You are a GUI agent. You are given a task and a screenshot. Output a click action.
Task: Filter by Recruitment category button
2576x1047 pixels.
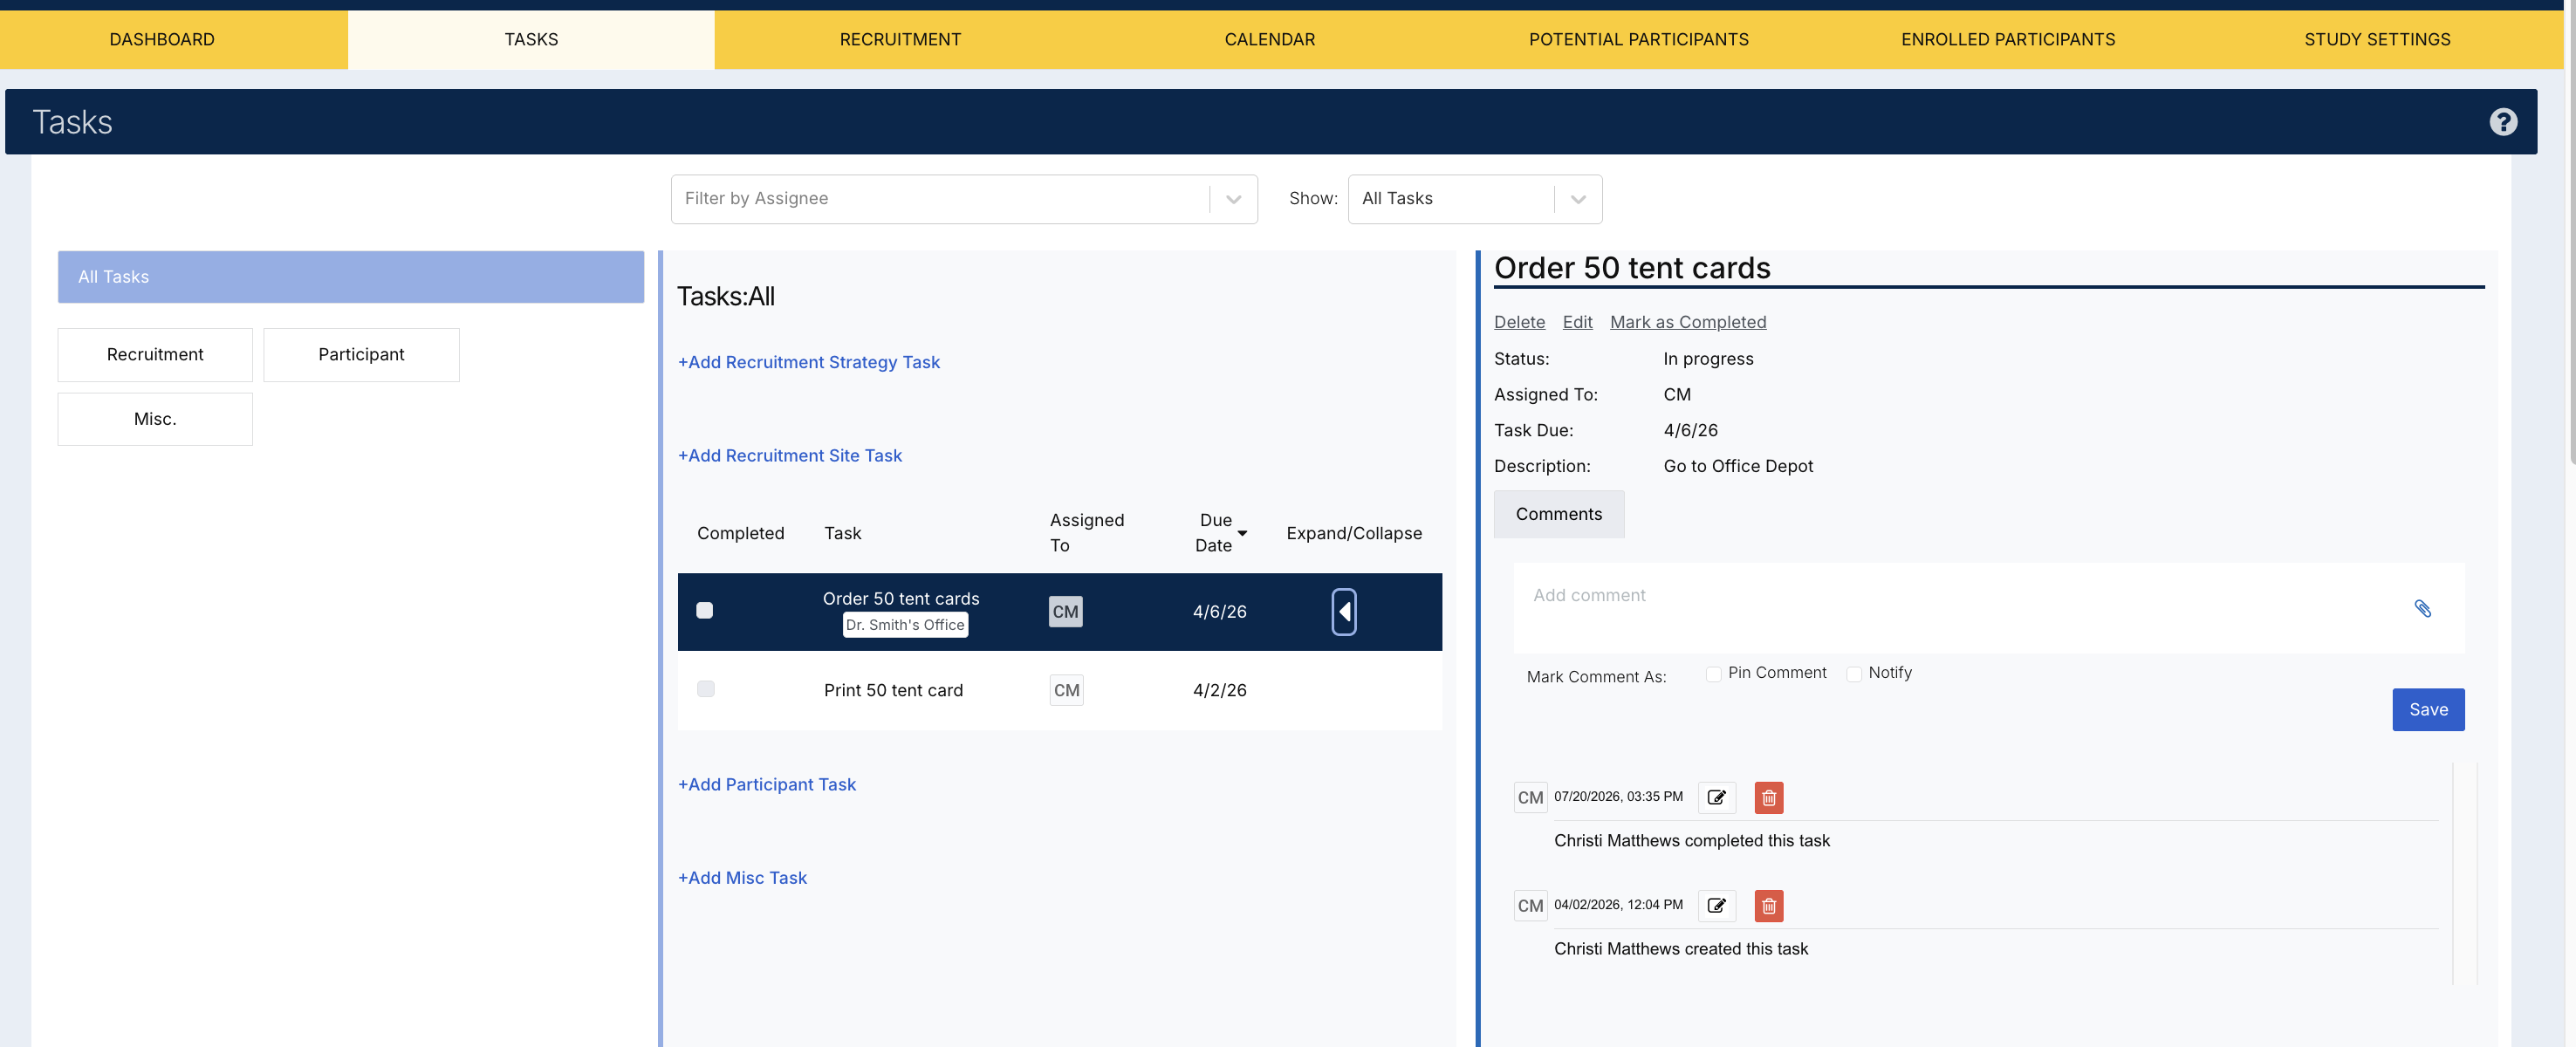155,355
